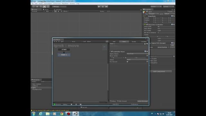206x116 pixels.
Task: Open the State 1 settings gear icon
Action: pos(147,44)
